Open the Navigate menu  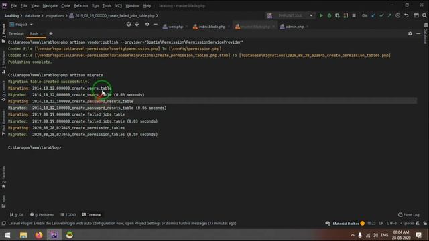point(50,5)
